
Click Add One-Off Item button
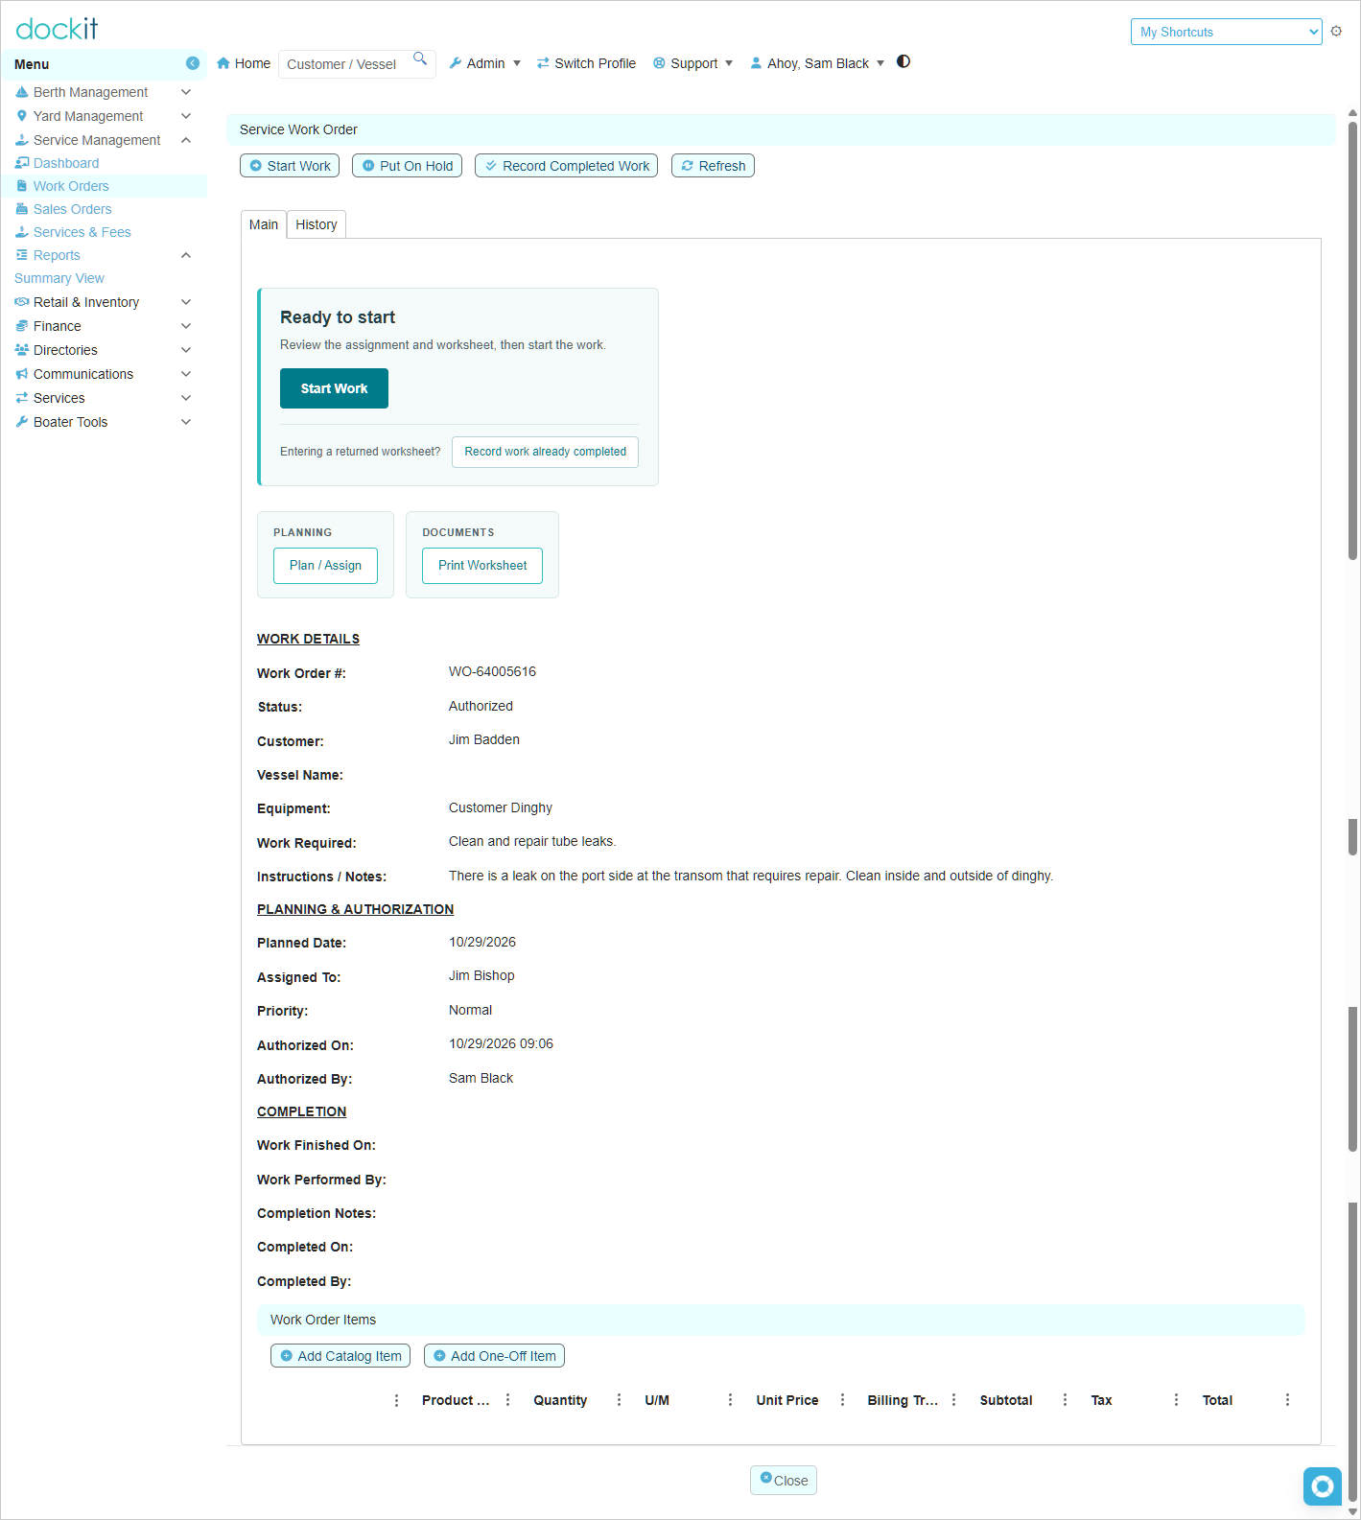(494, 1356)
